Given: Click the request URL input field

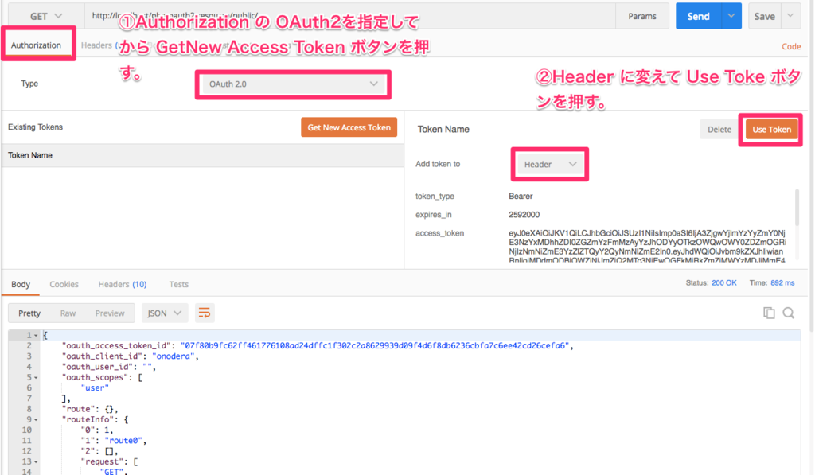Looking at the screenshot, I should (x=350, y=16).
